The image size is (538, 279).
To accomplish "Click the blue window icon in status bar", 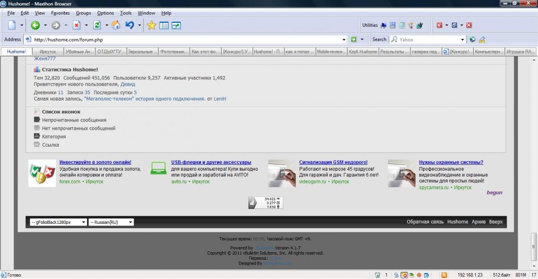I will tap(426, 275).
